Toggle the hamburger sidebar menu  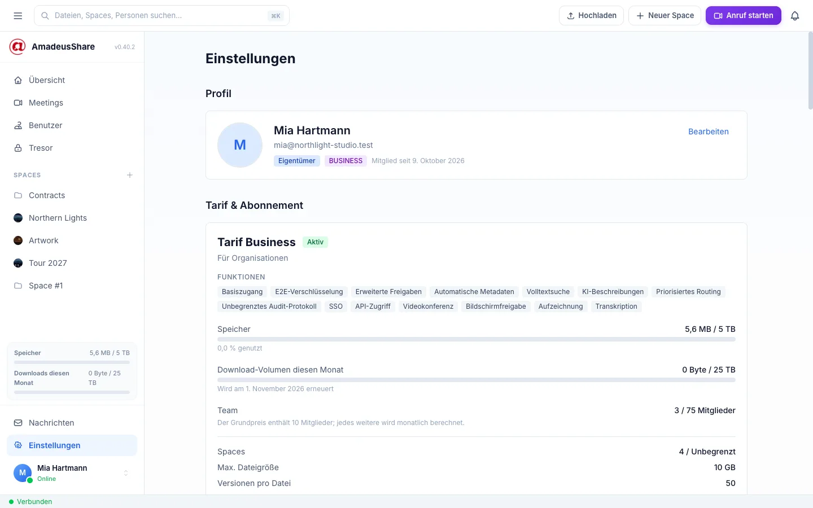click(18, 16)
